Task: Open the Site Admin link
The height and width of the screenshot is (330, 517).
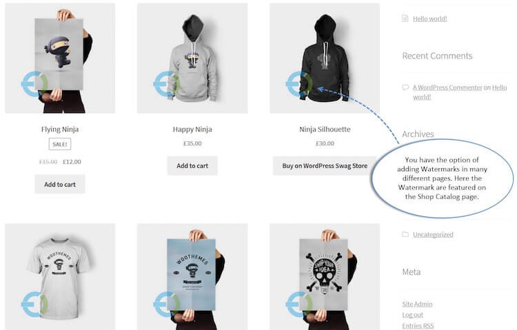Action: pyautogui.click(x=417, y=304)
